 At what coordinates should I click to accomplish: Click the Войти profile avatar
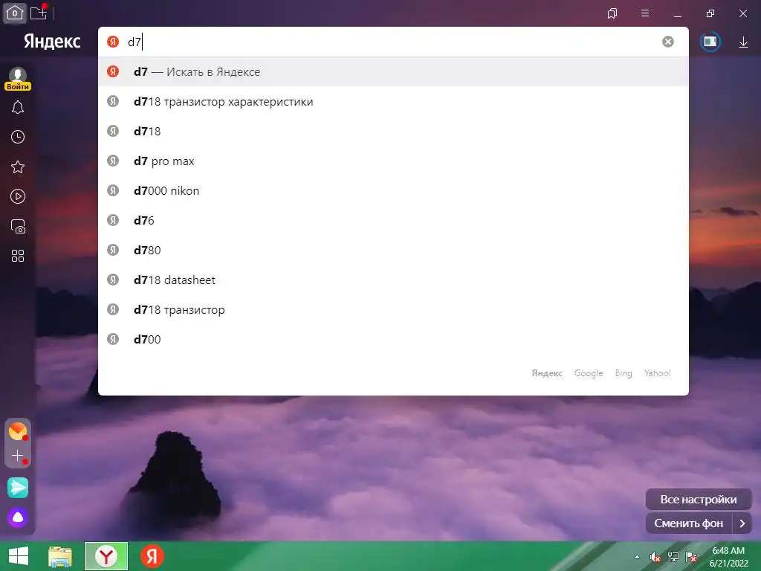(18, 79)
